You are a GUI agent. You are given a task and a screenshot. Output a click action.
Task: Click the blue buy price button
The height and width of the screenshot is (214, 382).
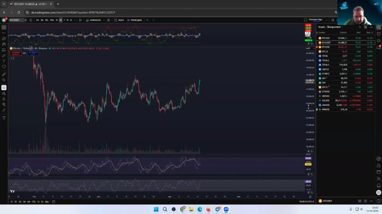(33, 53)
